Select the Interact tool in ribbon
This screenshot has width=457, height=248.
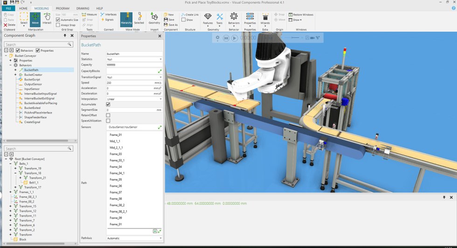(47, 19)
